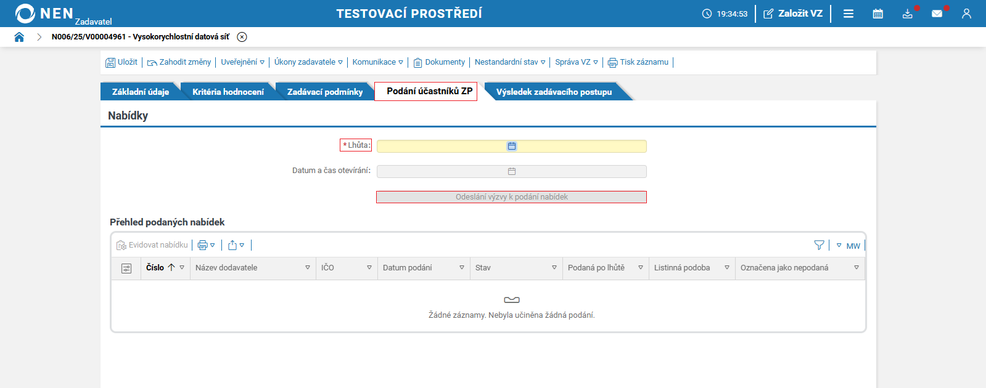The height and width of the screenshot is (388, 986).
Task: Open Dokumenty
Action: (439, 62)
